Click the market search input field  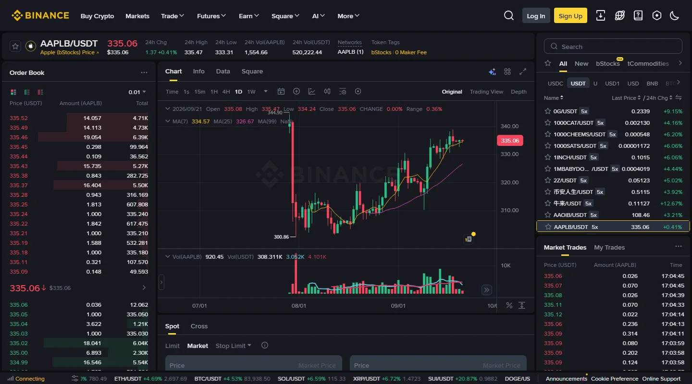tap(613, 46)
